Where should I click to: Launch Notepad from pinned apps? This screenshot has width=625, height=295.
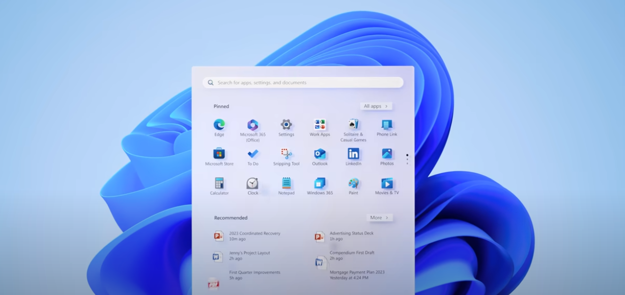[x=286, y=183]
